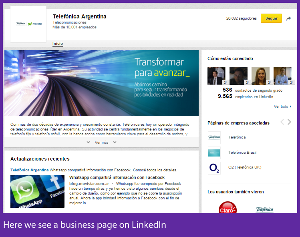Click the O2 Telefónica UK logo
Image resolution: width=300 pixels, height=237 pixels.
click(214, 168)
